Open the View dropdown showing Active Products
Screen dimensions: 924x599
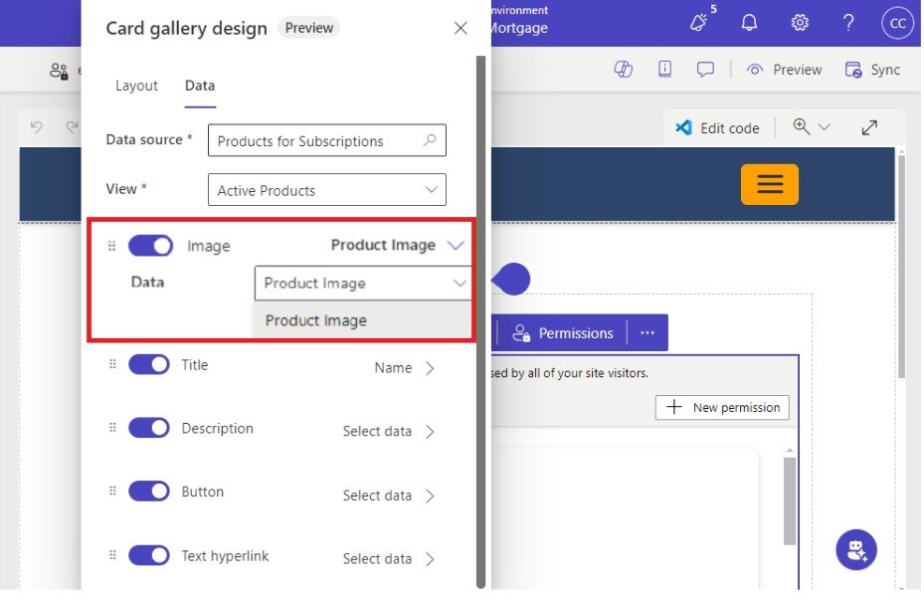(x=326, y=190)
